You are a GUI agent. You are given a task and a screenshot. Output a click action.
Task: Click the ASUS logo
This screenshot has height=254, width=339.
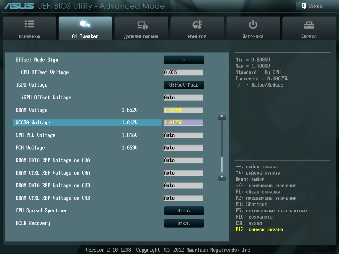click(19, 6)
